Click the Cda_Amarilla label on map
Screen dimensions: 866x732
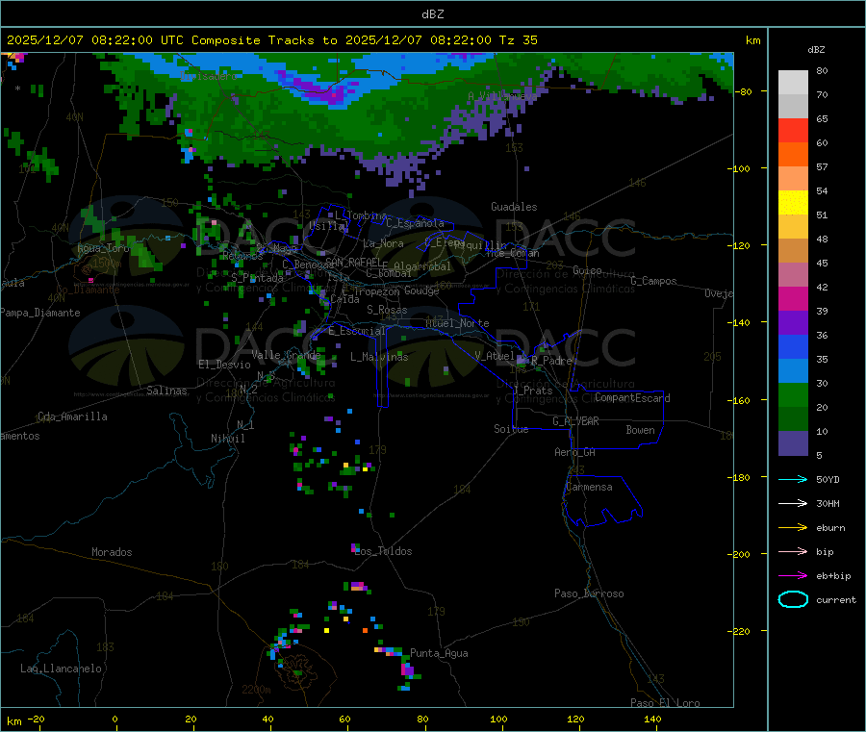click(x=72, y=416)
